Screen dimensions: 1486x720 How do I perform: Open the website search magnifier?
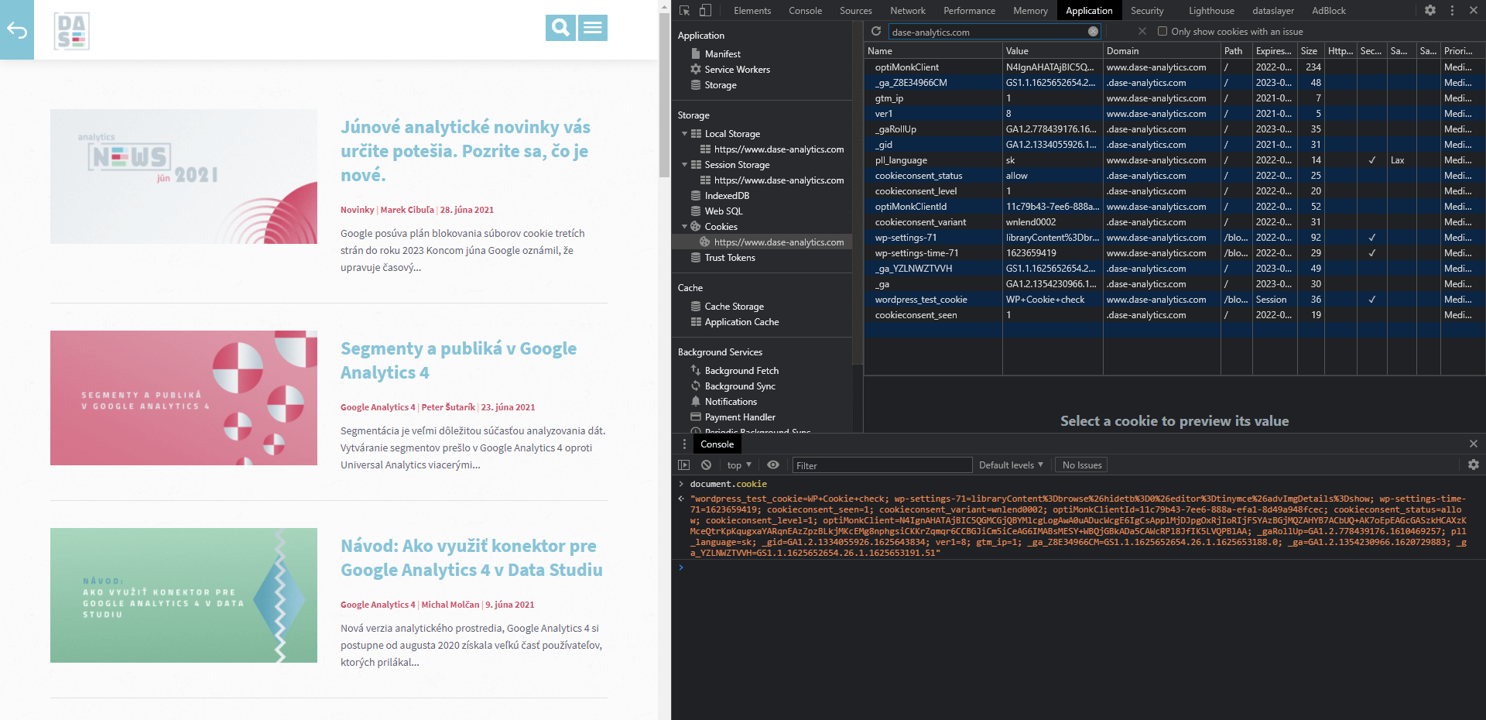[560, 28]
